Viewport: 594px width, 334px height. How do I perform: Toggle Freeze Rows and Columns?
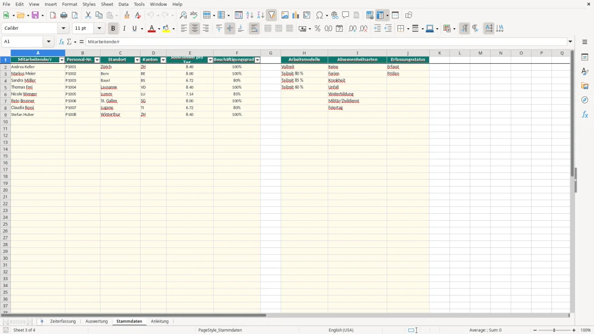(x=380, y=15)
